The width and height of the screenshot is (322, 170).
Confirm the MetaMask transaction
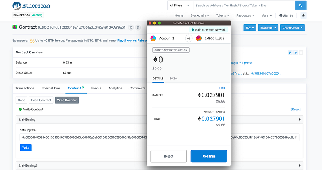click(x=209, y=156)
